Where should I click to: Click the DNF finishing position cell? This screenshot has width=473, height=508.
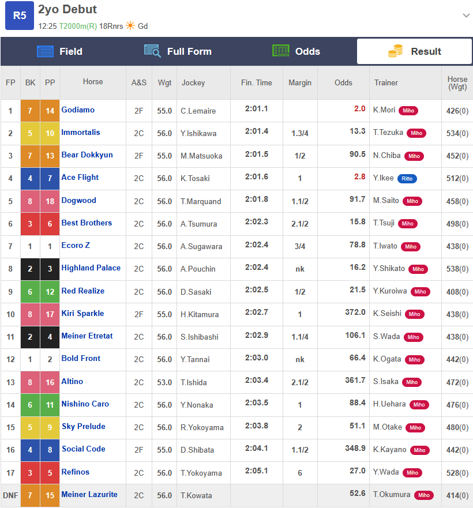point(10,495)
